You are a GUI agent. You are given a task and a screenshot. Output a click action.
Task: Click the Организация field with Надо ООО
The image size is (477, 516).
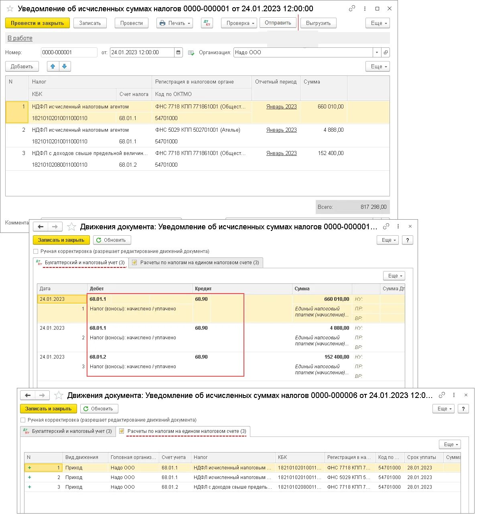tap(303, 52)
